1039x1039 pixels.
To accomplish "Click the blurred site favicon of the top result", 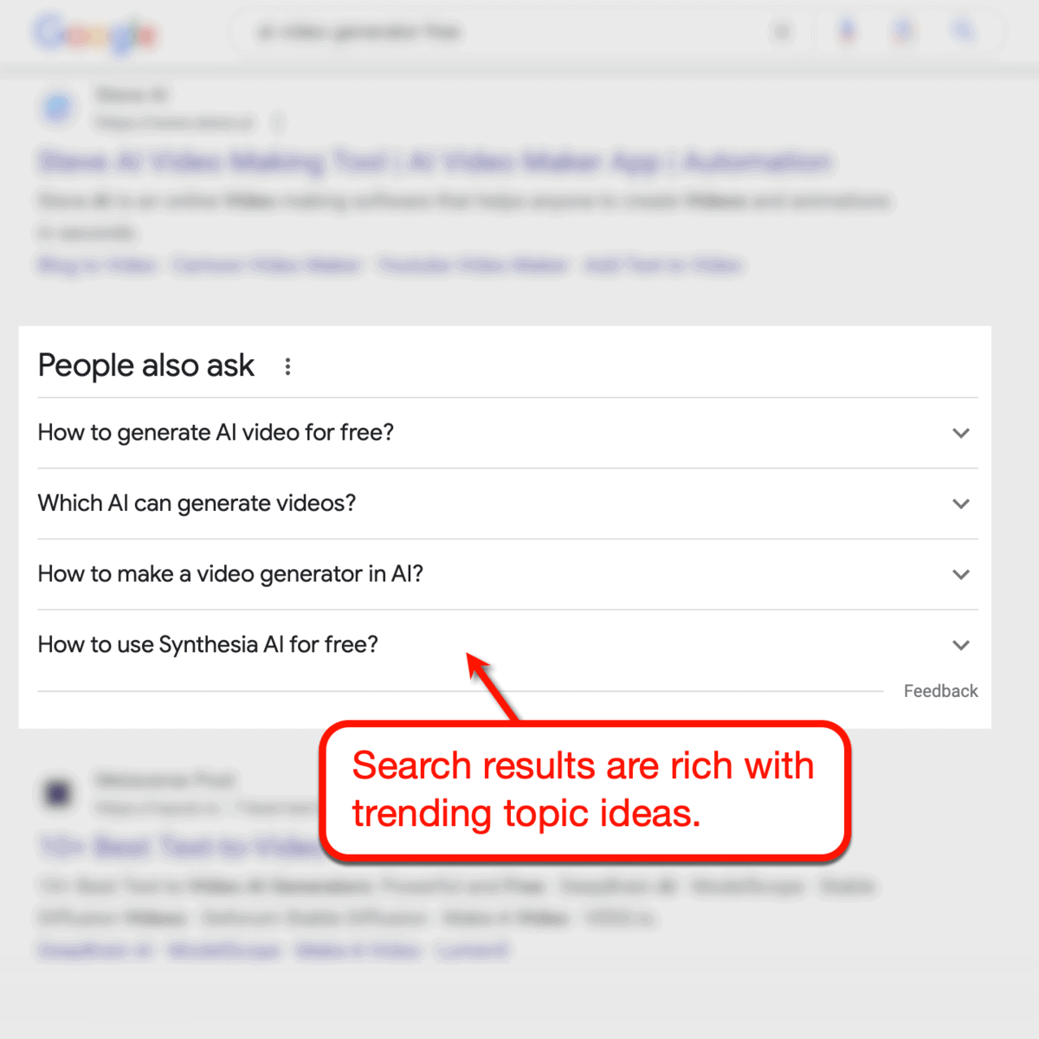I will [x=57, y=107].
